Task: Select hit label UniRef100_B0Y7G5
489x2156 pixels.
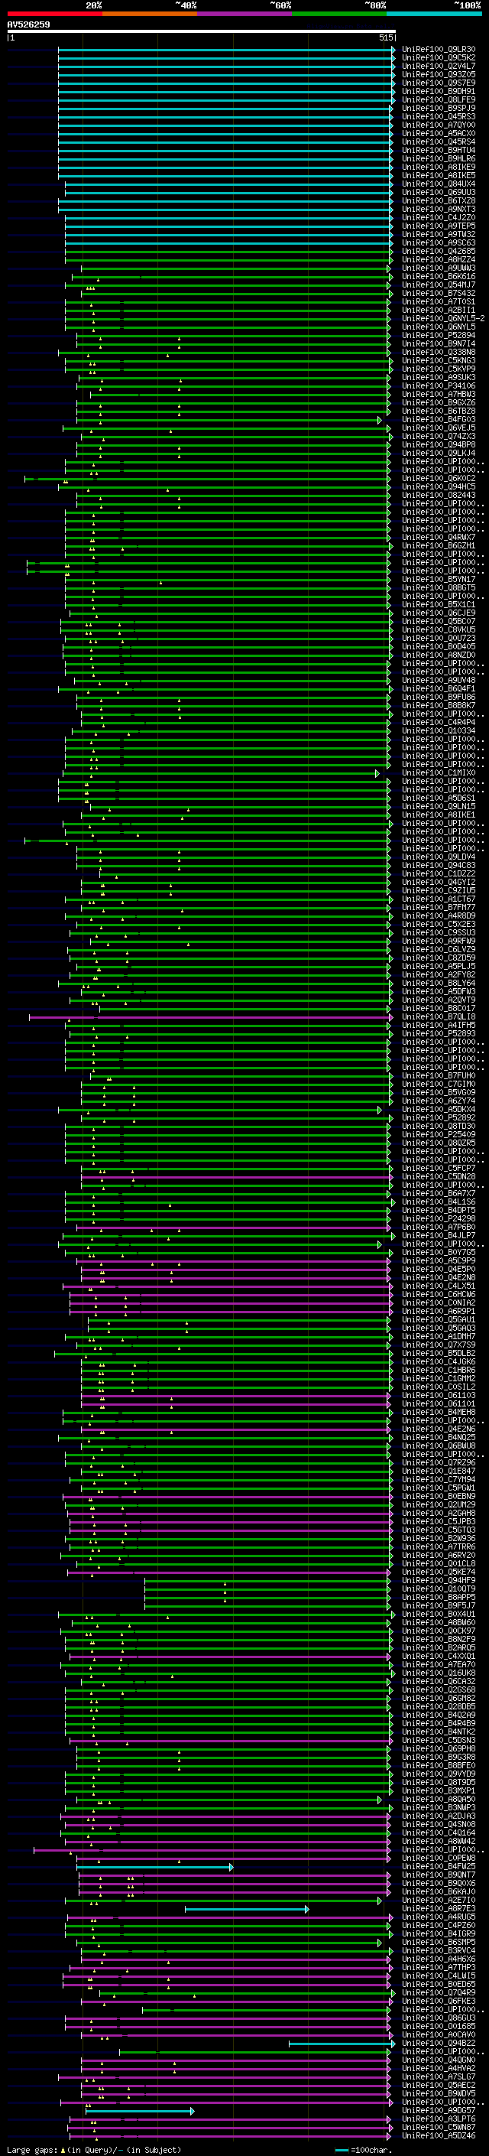Action: coord(439,1253)
